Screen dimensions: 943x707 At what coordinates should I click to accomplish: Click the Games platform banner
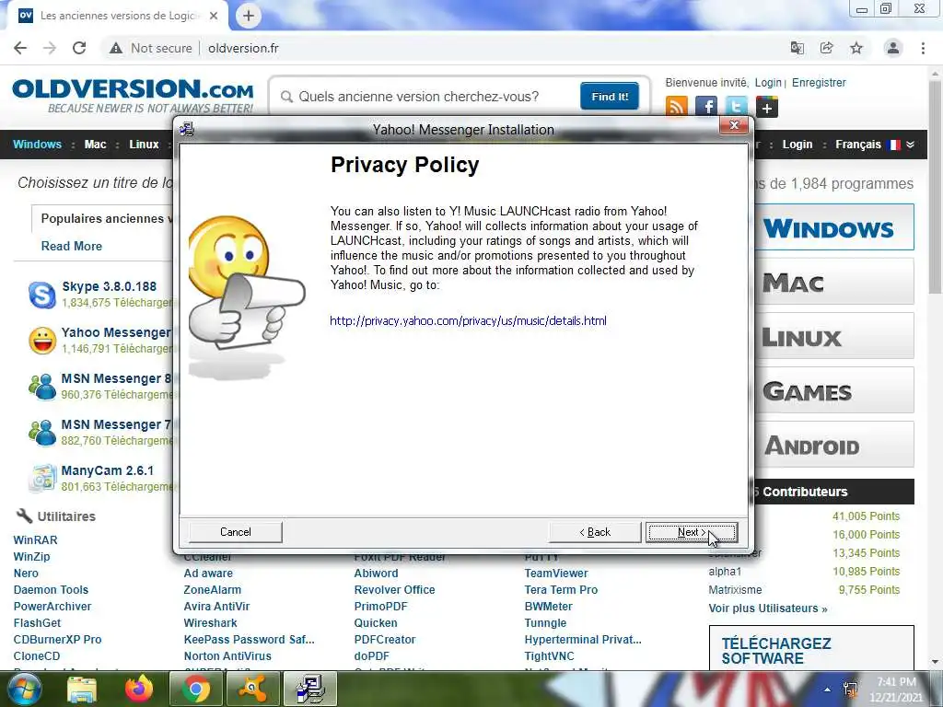[x=834, y=390]
